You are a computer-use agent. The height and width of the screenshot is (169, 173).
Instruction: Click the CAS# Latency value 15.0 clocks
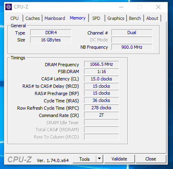[102, 79]
